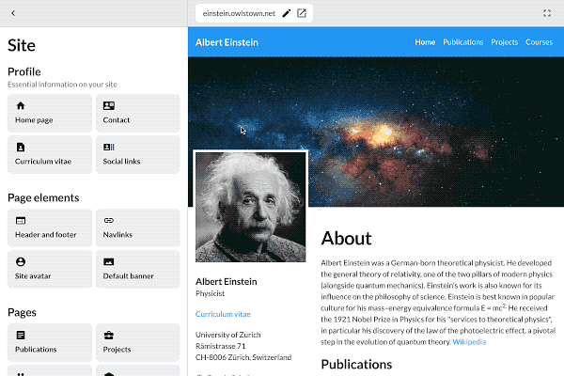Click the University of Zurich address line
The image size is (564, 376).
pyautogui.click(x=227, y=335)
